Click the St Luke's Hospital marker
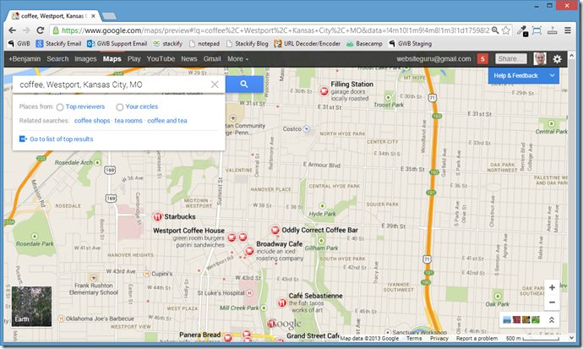This screenshot has width=583, height=349. (249, 293)
